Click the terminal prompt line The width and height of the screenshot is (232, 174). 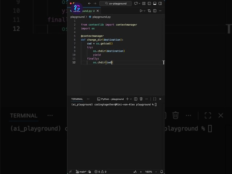point(114,105)
